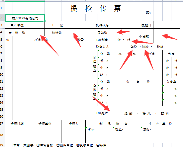Screen dimensions: 183x147
Task: Click the fill handle on the selected cell
Action: (x=45, y=21)
